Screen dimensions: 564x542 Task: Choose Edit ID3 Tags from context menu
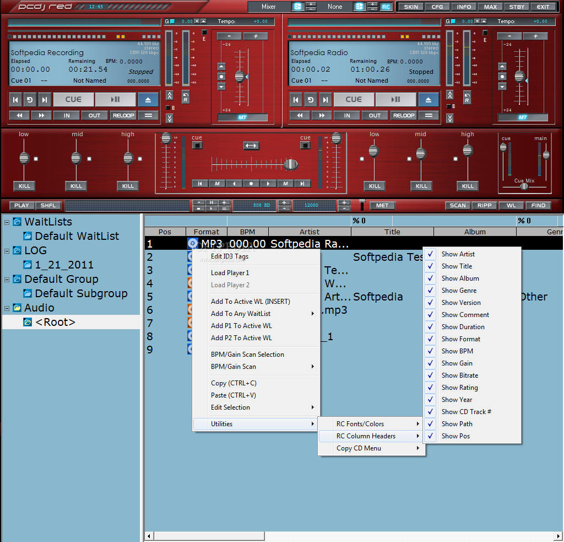pyautogui.click(x=256, y=256)
